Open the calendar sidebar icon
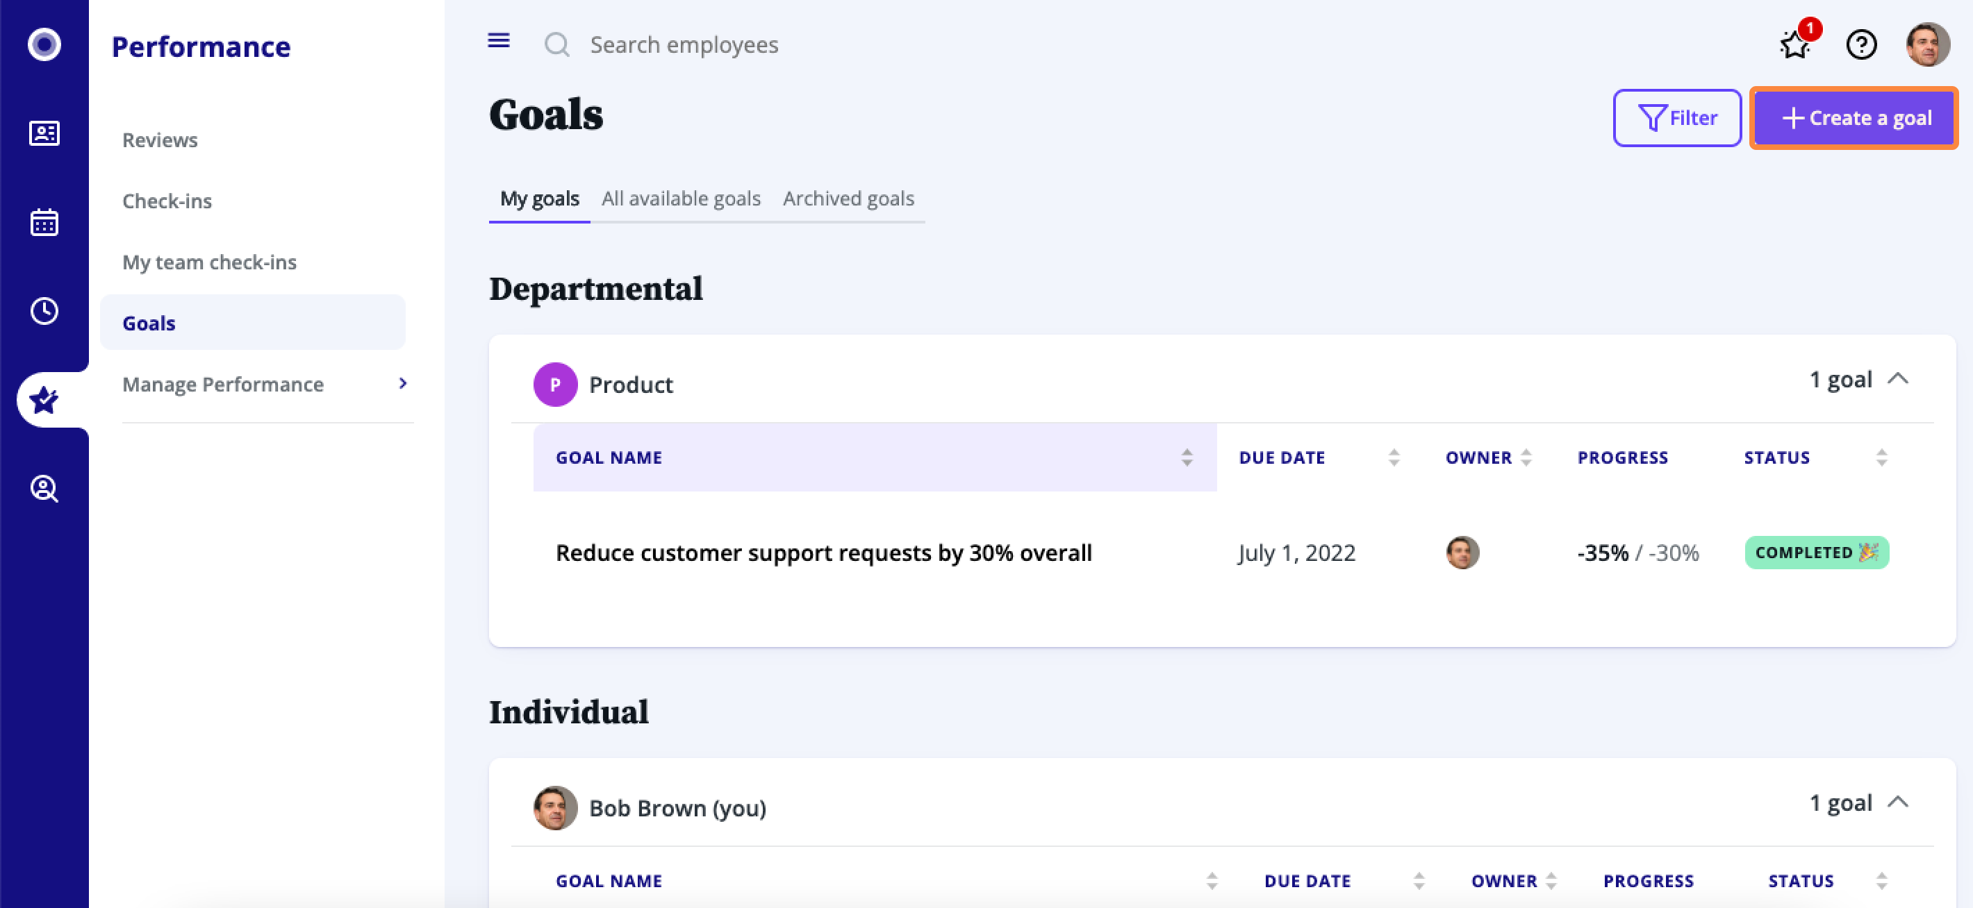 (x=44, y=222)
